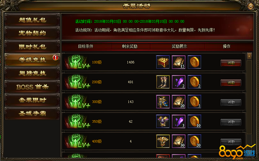
Task: Switch to 宠物契约 tab
Action: click(32, 33)
